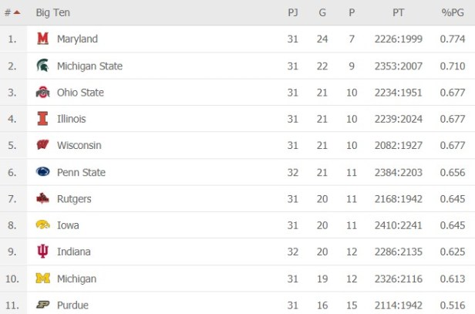
Task: Click the Michigan State Spartans logo
Action: tap(42, 66)
